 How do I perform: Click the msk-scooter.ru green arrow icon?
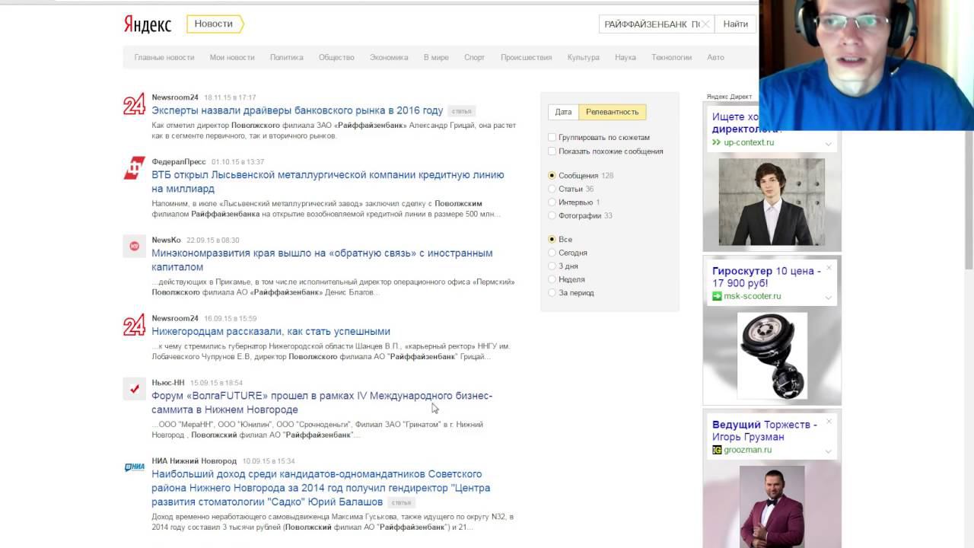(x=717, y=296)
